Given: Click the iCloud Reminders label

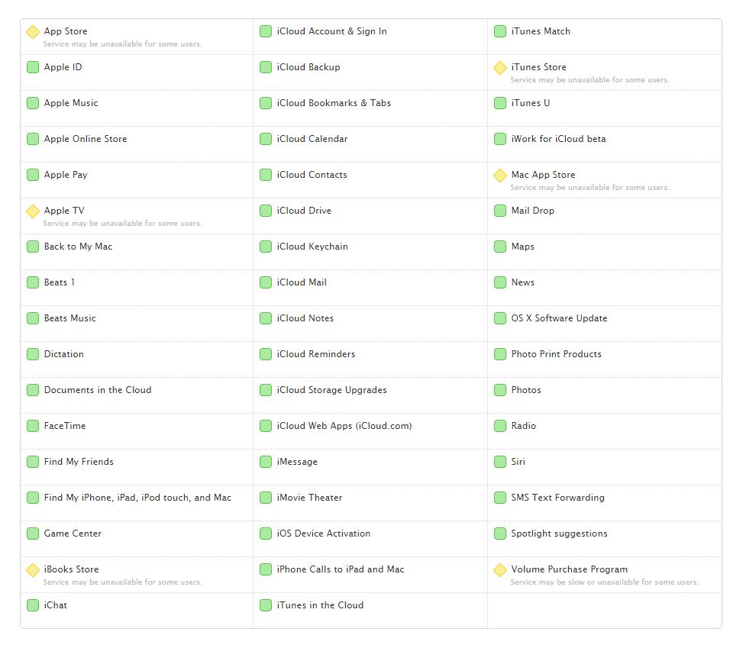Looking at the screenshot, I should pyautogui.click(x=315, y=354).
